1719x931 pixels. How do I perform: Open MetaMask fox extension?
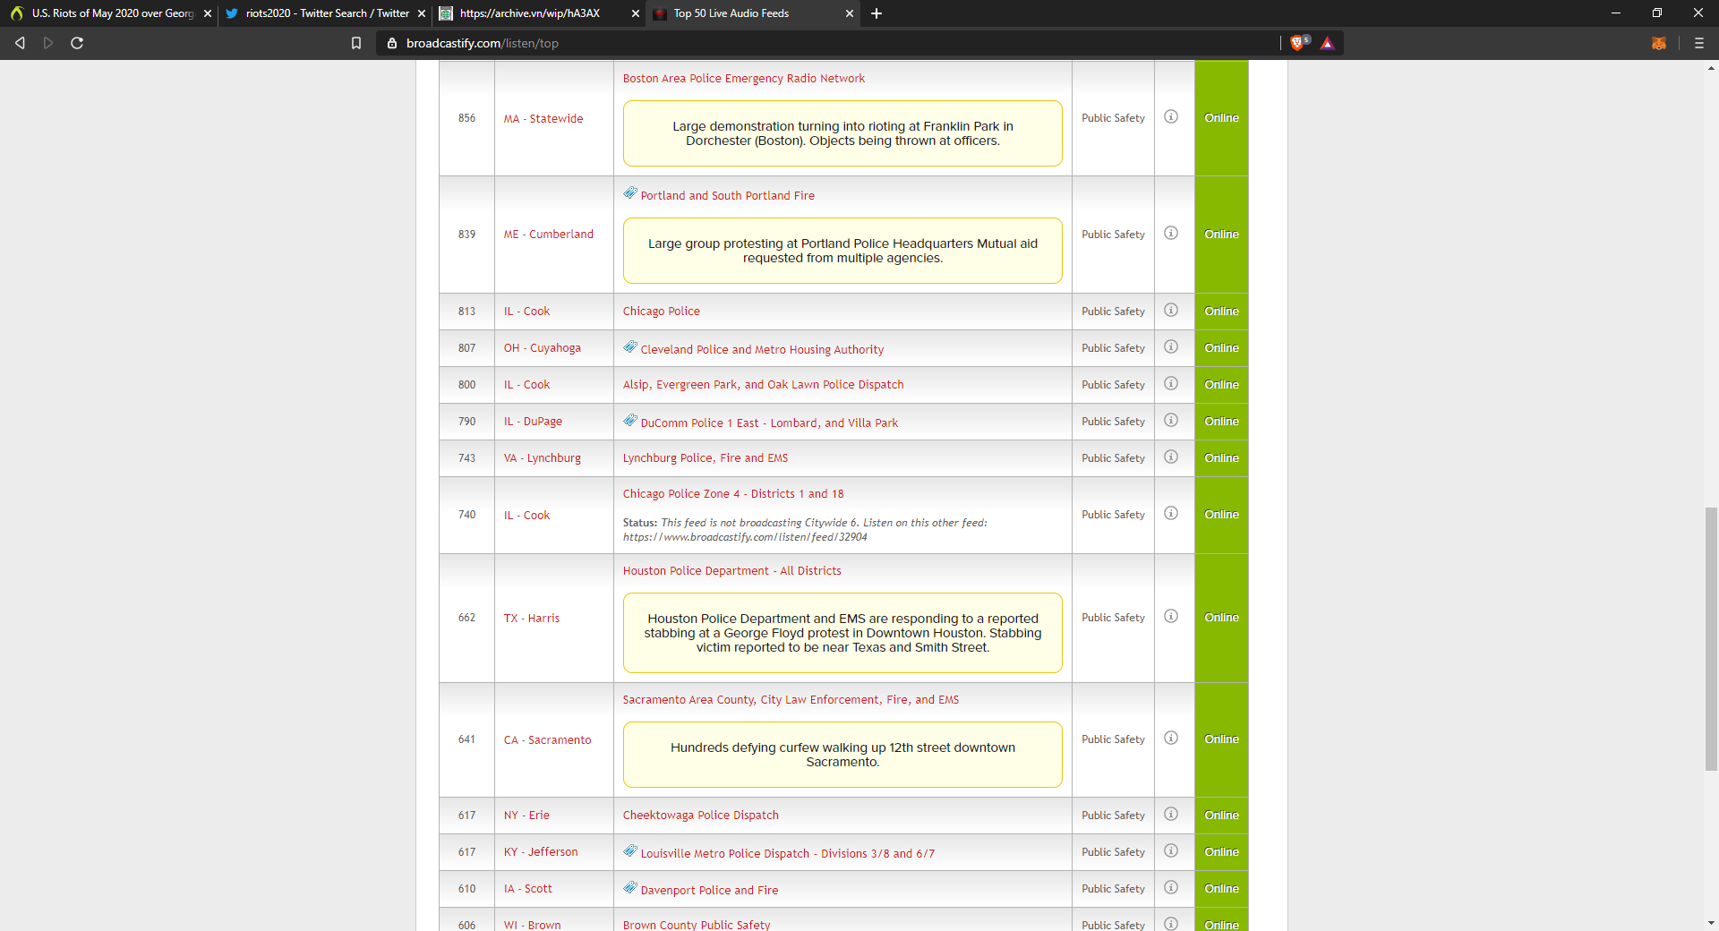pyautogui.click(x=1658, y=43)
